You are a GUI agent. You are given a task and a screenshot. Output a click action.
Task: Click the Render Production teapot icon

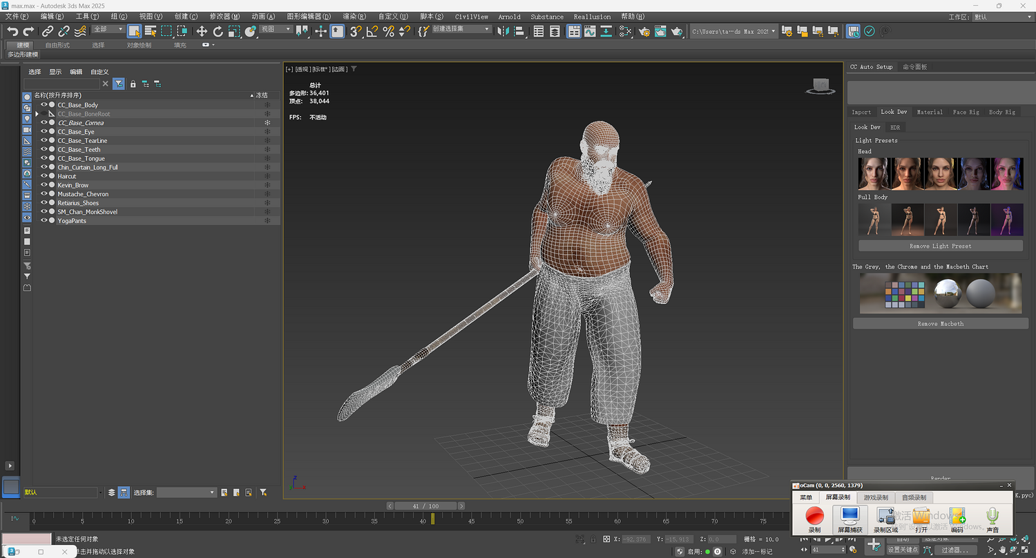pos(677,31)
